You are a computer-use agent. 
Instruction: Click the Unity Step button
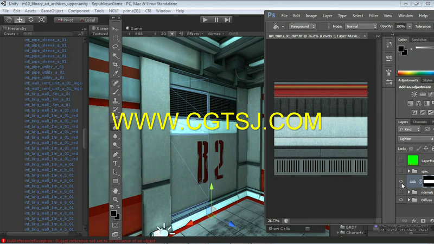click(227, 20)
